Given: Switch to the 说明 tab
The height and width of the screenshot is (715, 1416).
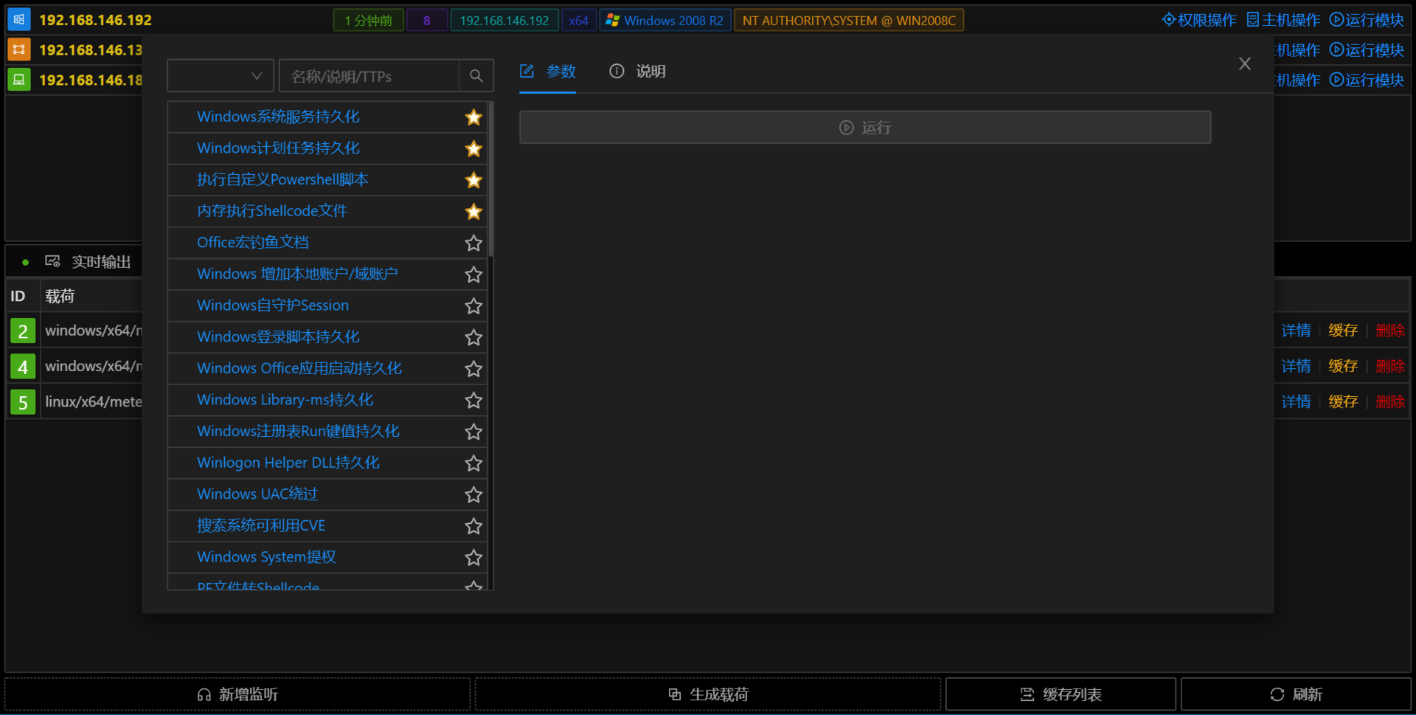Looking at the screenshot, I should 638,72.
